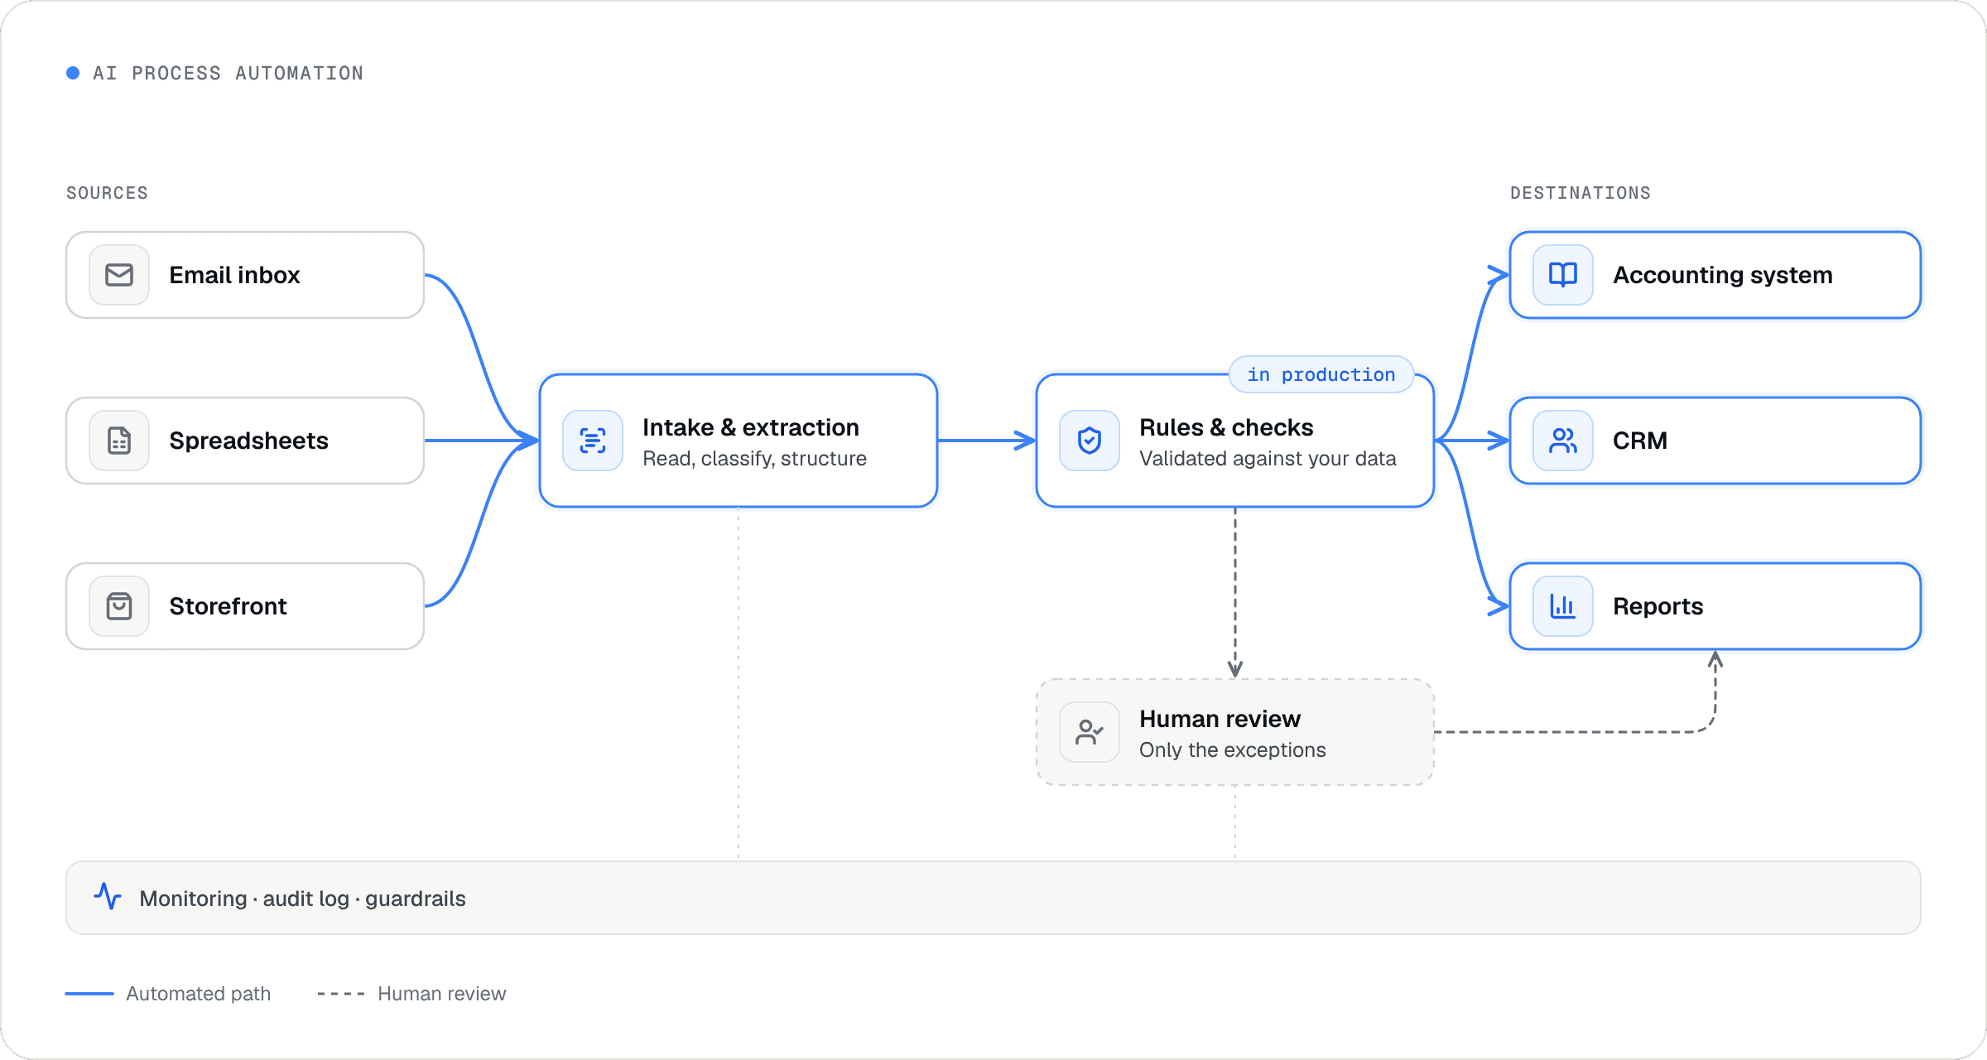The width and height of the screenshot is (1987, 1060).
Task: Click the bar chart Reports icon
Action: (x=1563, y=606)
